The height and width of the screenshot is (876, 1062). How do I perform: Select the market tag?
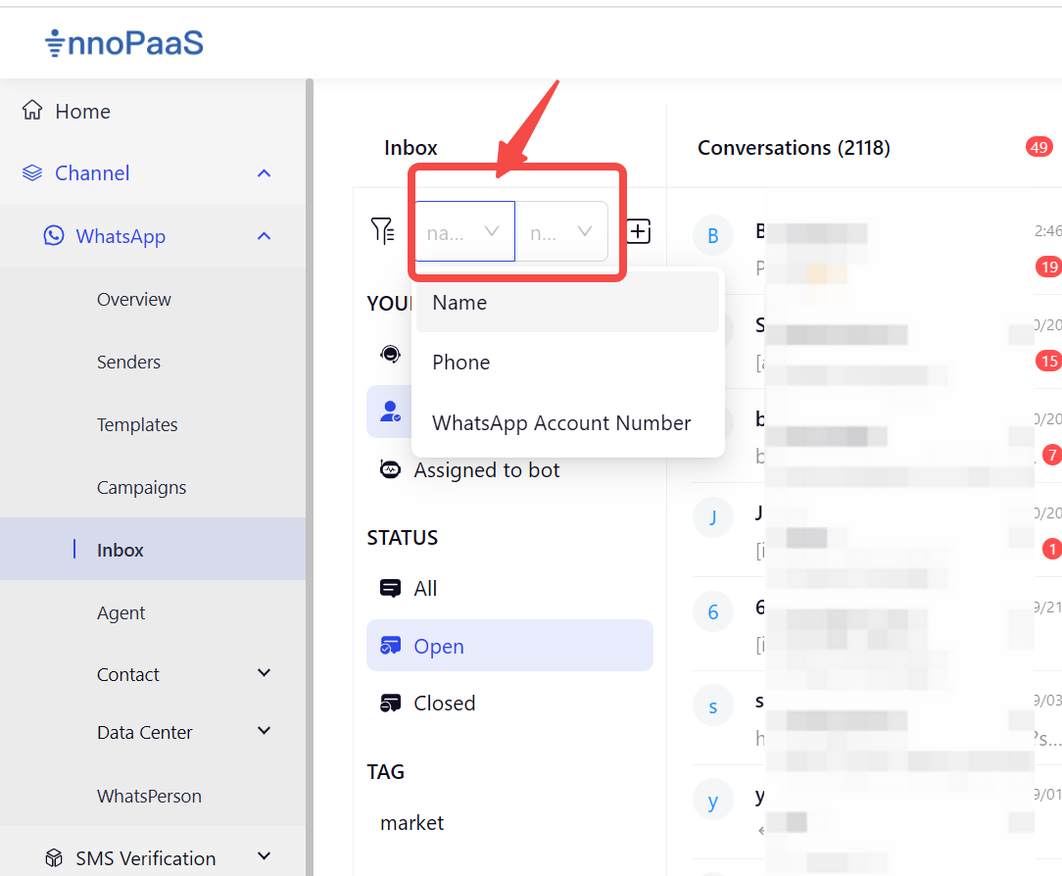click(412, 823)
